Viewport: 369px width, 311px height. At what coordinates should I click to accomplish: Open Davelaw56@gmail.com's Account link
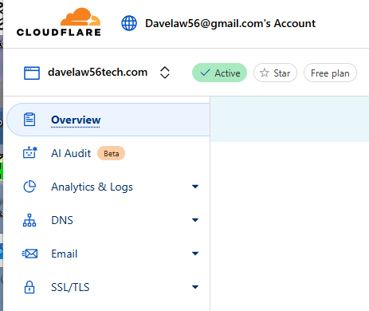230,23
